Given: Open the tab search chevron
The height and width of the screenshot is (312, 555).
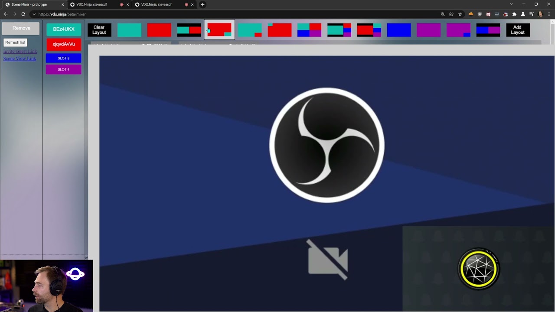Looking at the screenshot, I should tap(511, 4).
